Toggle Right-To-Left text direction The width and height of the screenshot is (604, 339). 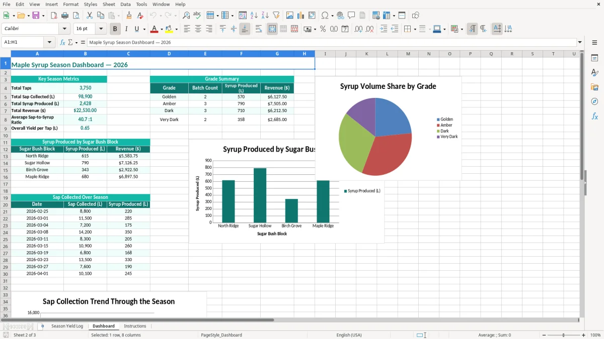pos(483,29)
